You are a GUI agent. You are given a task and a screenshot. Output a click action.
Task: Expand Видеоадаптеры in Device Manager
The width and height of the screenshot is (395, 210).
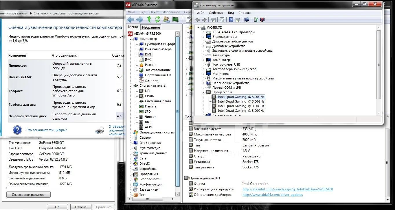pyautogui.click(x=203, y=37)
